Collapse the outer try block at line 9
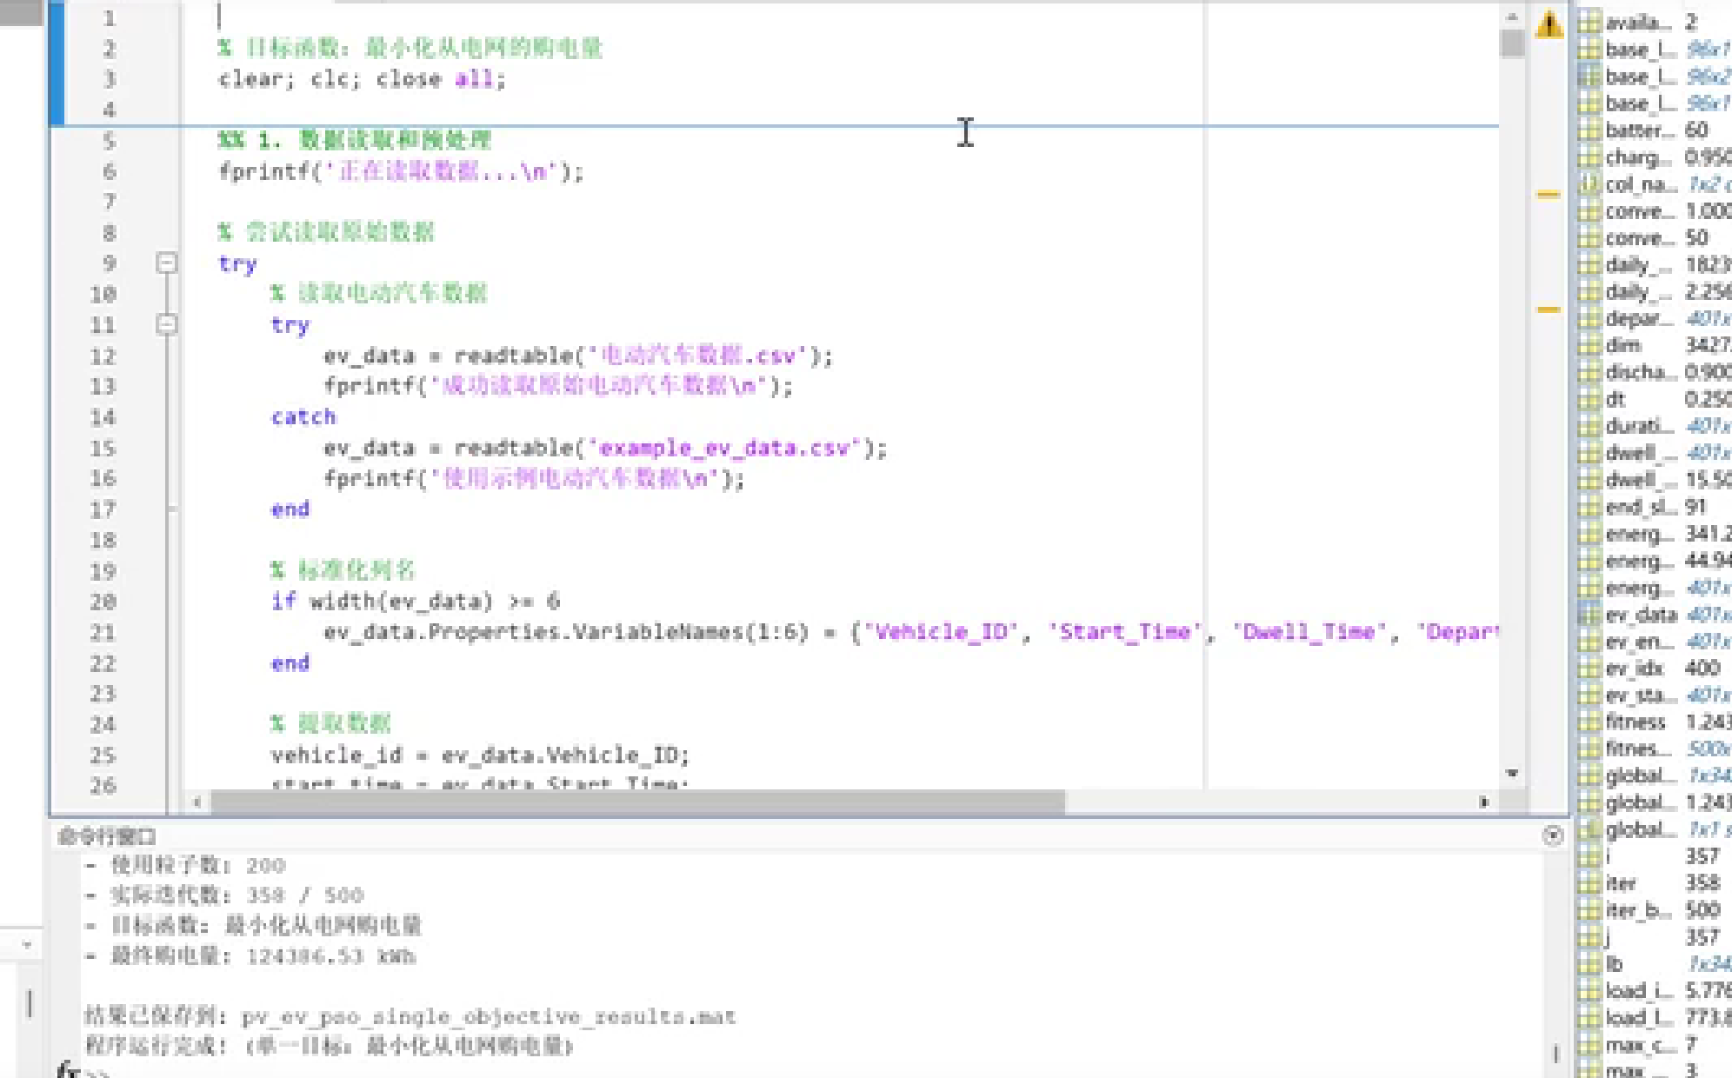This screenshot has height=1078, width=1732. pos(166,263)
